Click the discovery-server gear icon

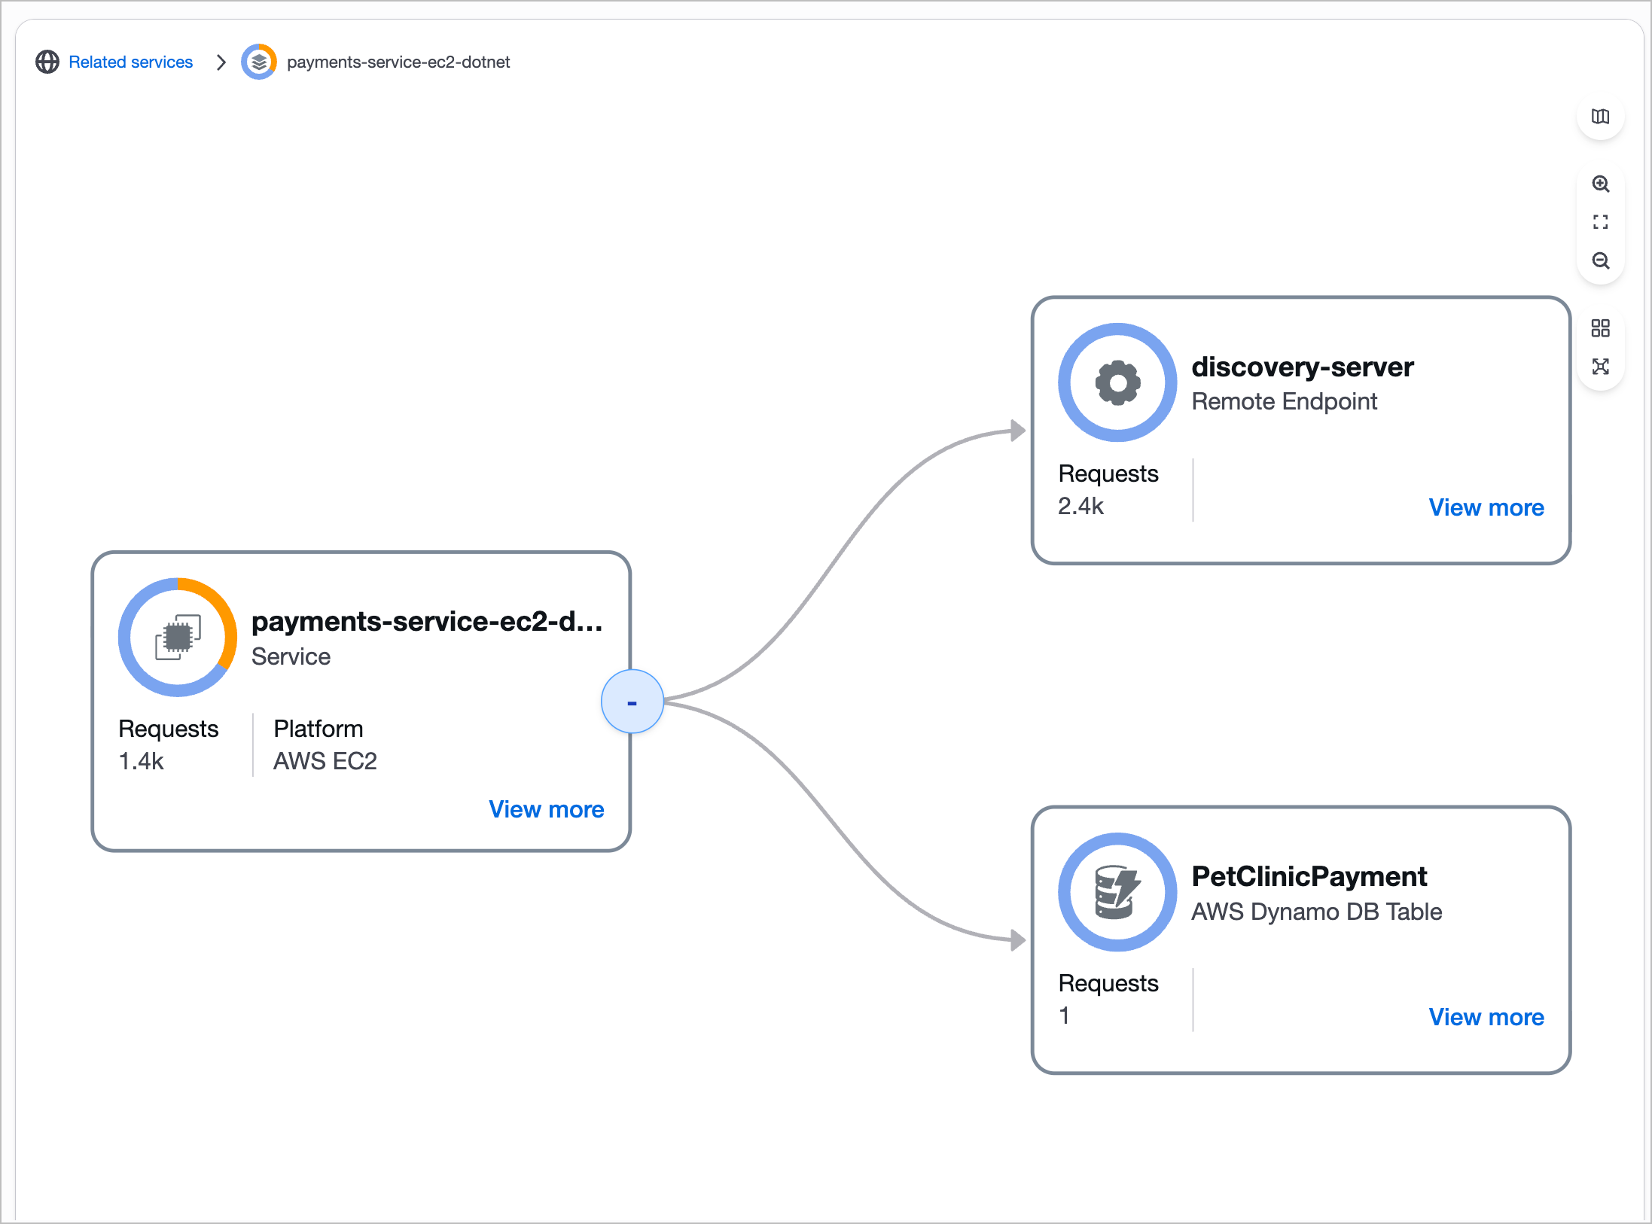point(1117,382)
